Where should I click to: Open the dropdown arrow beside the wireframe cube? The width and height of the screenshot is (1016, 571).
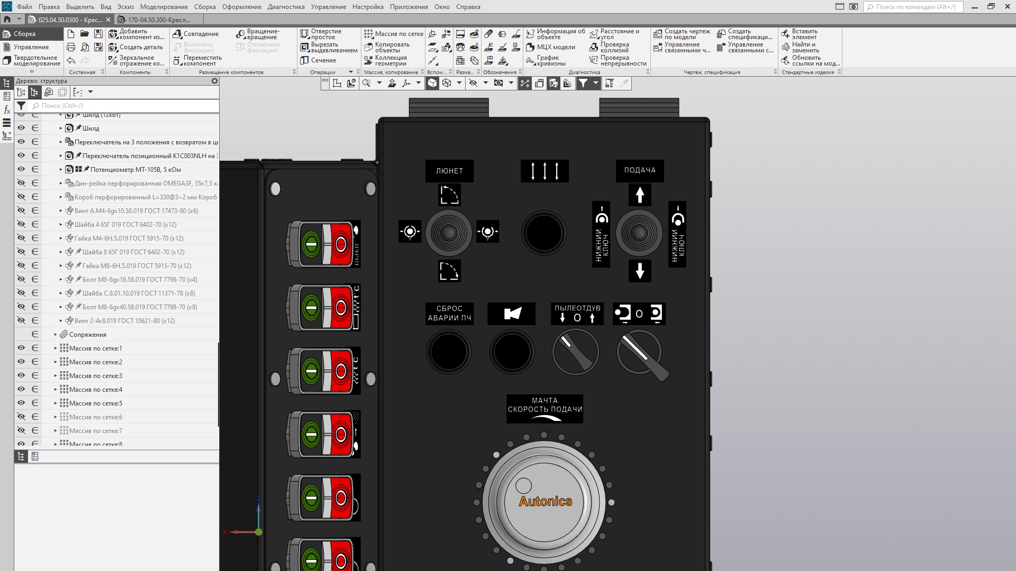tap(459, 83)
